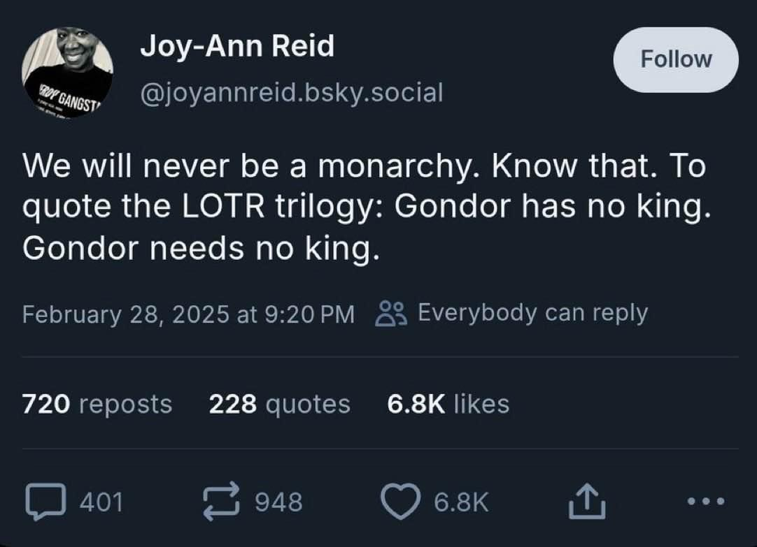View the 6.8K likes list
This screenshot has width=757, height=547.
448,404
